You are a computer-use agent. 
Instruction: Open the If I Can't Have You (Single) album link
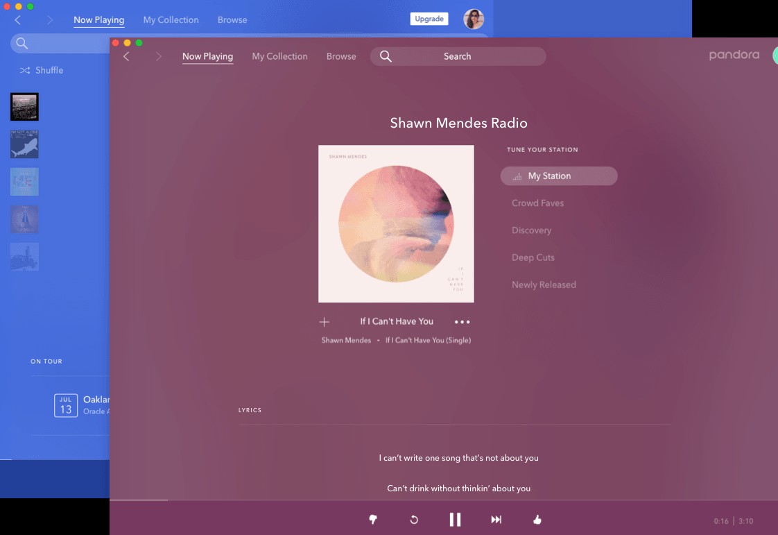(429, 340)
